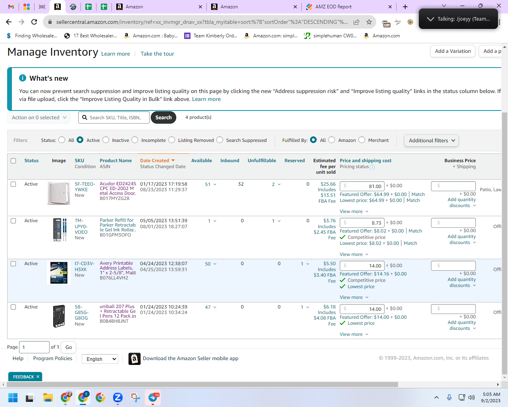Screen dimensions: 508x407
Task: Click the browser Back arrow
Action: coord(9,22)
